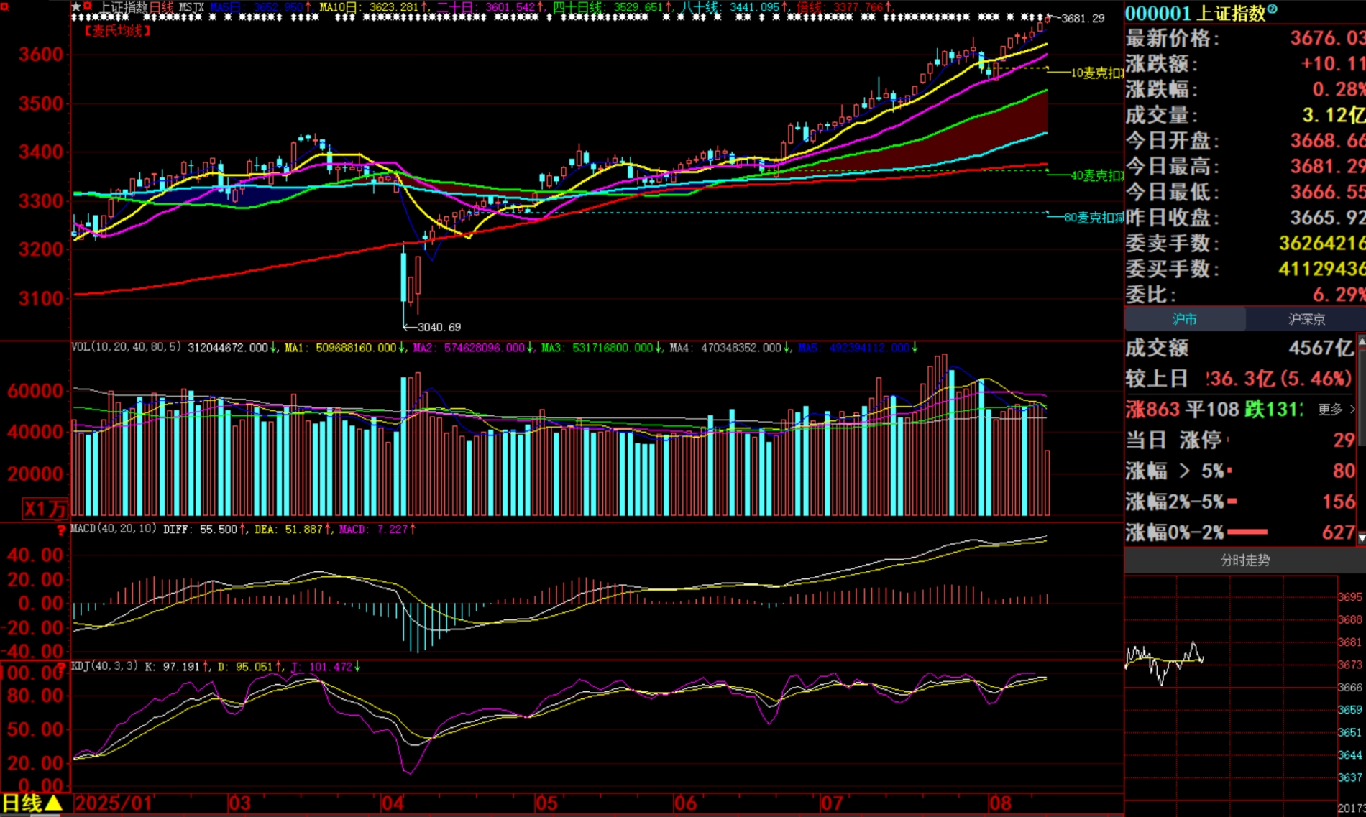Click the red square icon next to the star
This screenshot has width=1366, height=817.
pyautogui.click(x=88, y=6)
